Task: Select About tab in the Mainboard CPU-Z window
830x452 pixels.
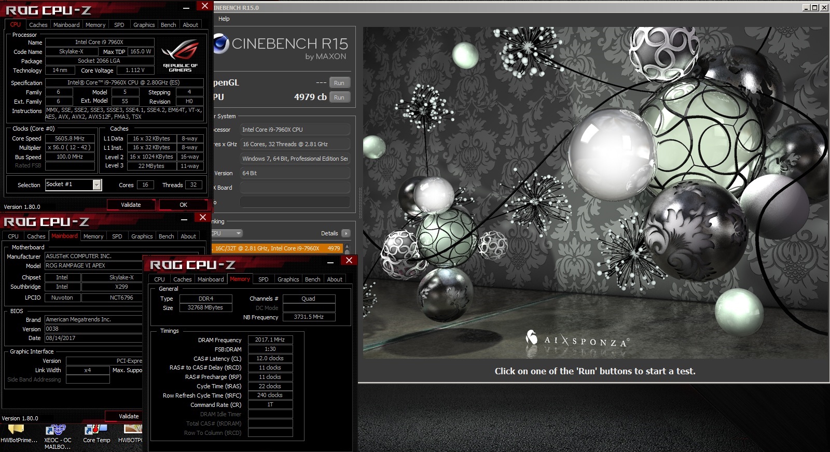Action: tap(188, 236)
